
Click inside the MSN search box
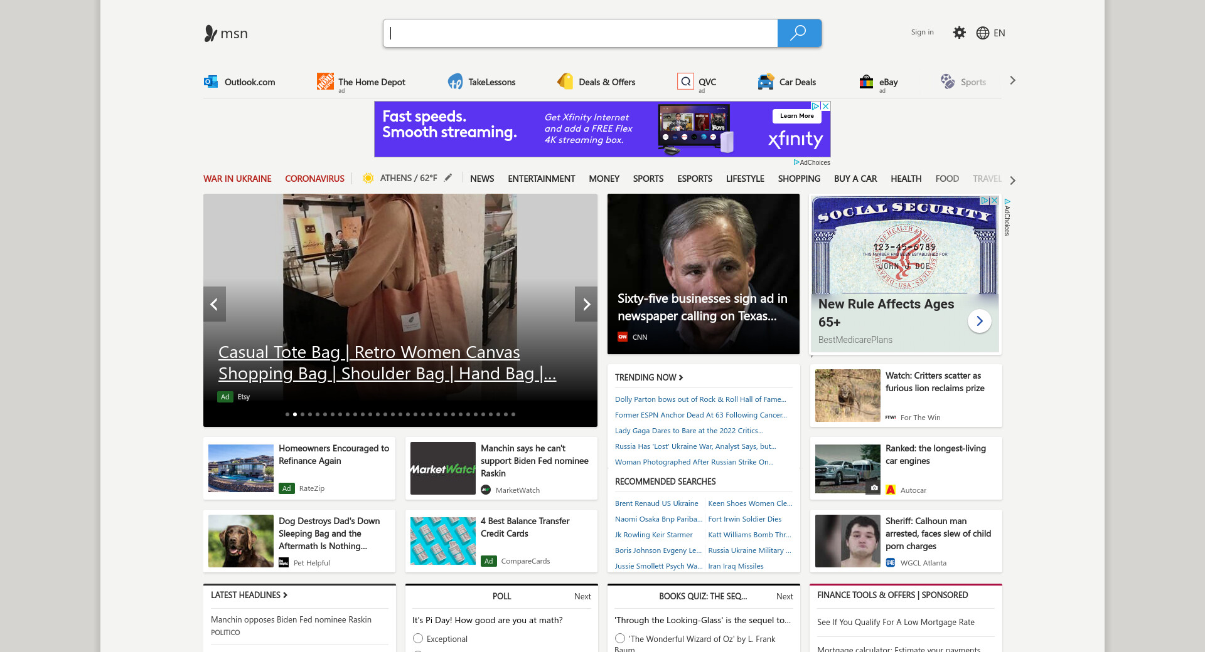[581, 33]
